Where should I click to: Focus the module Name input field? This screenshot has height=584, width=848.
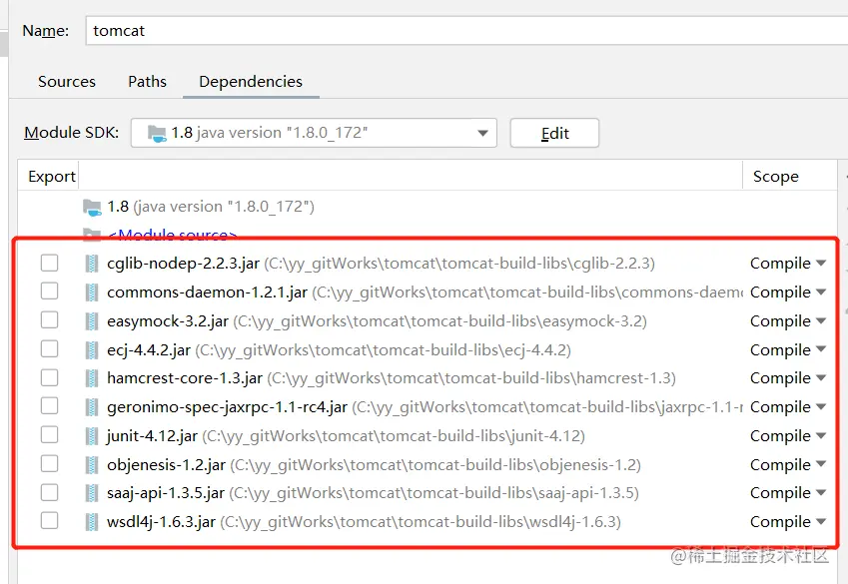click(466, 31)
